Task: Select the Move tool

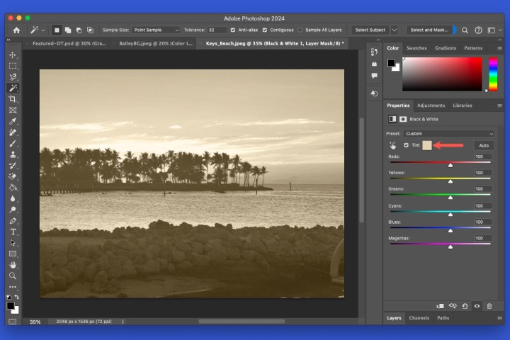Action: [13, 55]
